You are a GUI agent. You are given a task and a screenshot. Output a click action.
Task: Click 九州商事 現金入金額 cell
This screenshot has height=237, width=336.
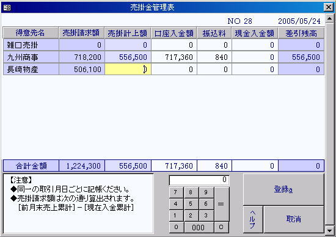(x=255, y=57)
